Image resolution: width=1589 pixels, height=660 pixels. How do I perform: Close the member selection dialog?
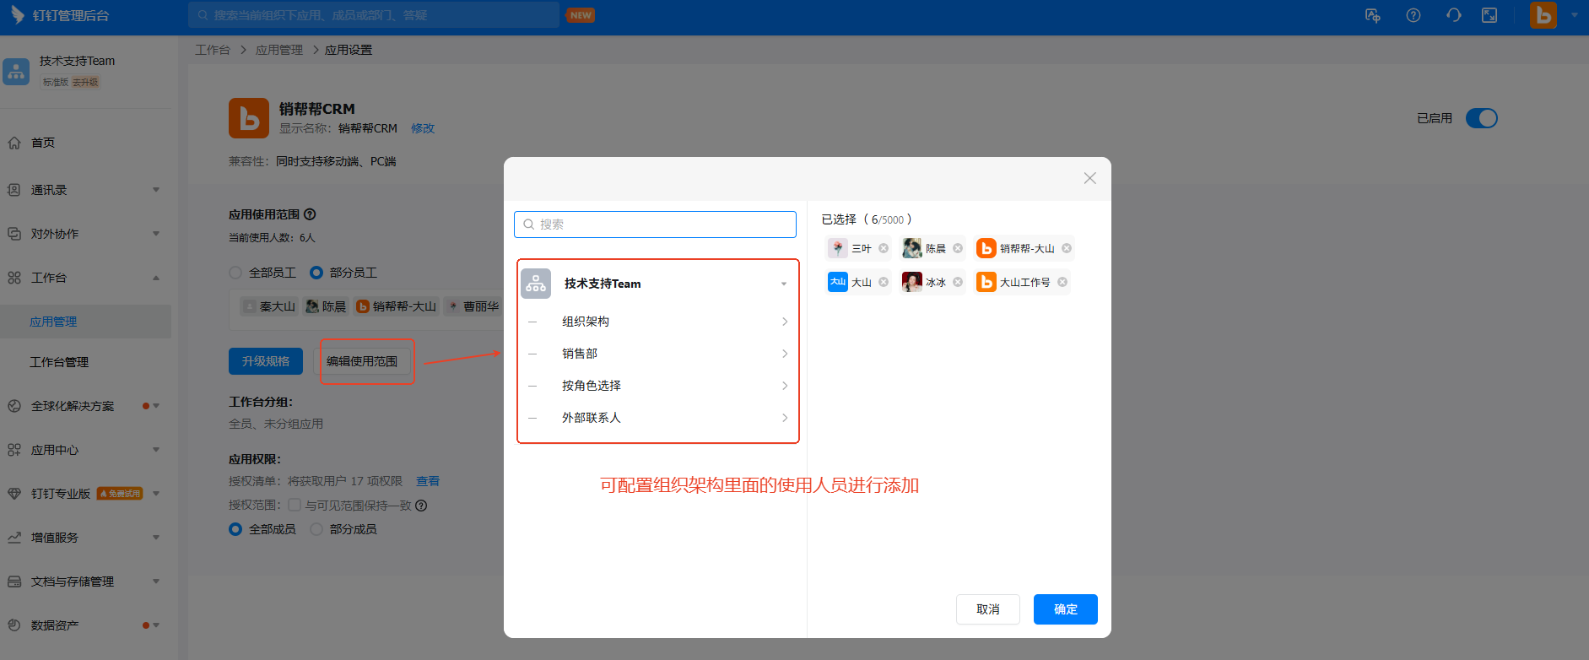[x=1090, y=178]
